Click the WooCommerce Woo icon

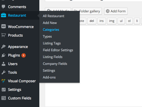[4, 26]
